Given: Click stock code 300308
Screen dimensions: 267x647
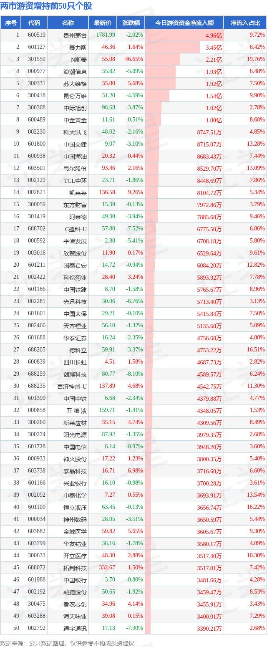Looking at the screenshot, I should coord(37,108).
